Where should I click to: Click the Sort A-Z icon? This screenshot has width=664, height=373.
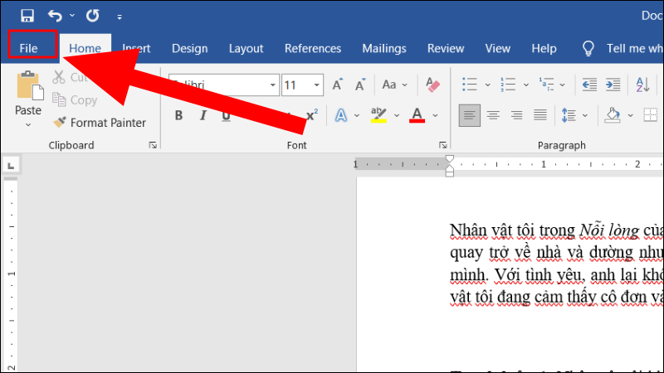[x=642, y=85]
